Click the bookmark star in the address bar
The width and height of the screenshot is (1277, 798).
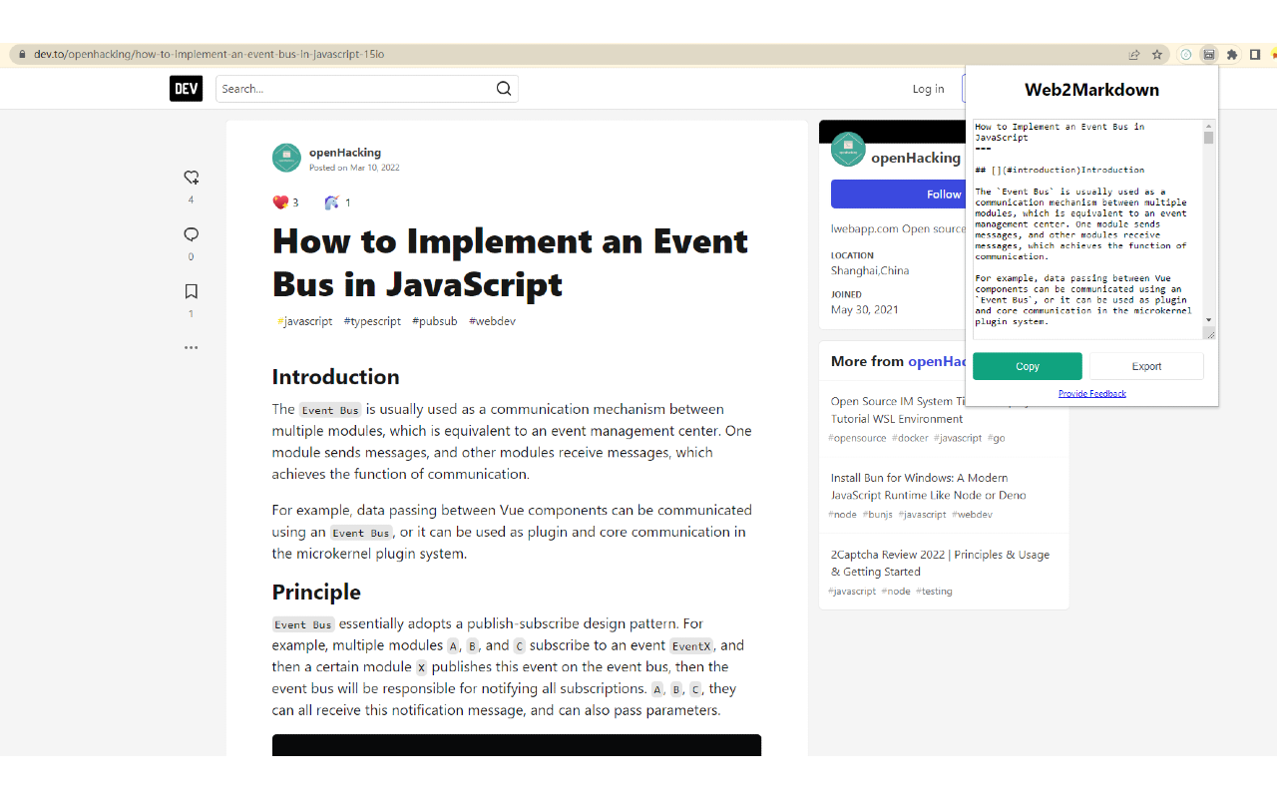(x=1156, y=55)
